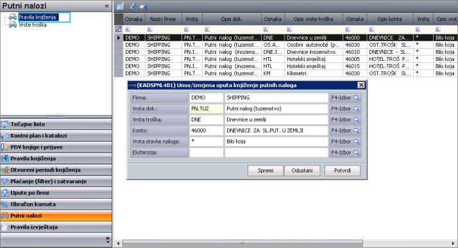Click the Spremi button

(265, 170)
